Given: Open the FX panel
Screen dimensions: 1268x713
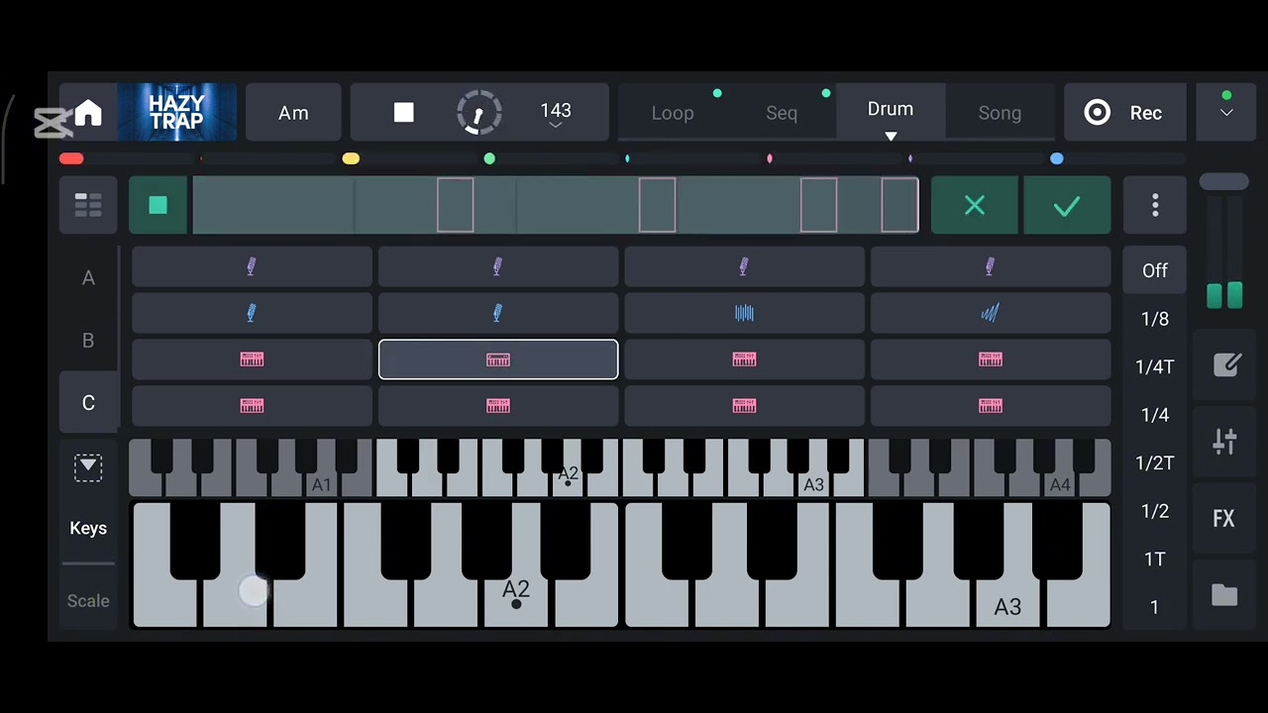Looking at the screenshot, I should [1225, 518].
